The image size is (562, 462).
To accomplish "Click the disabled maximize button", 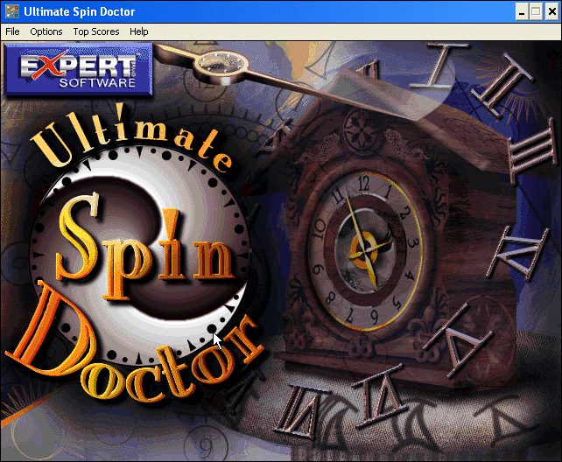I will [536, 12].
